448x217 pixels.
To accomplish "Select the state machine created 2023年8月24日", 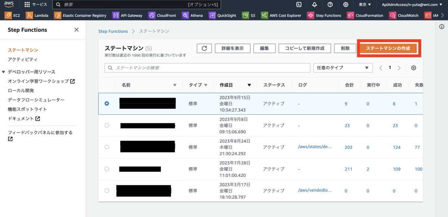I will coord(107,147).
